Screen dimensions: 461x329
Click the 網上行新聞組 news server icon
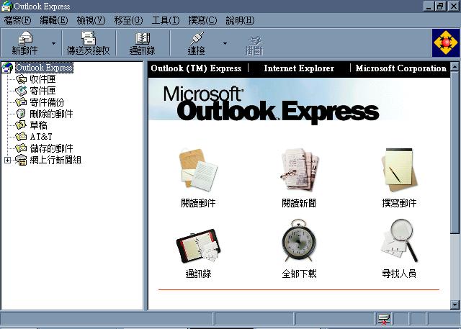21,160
